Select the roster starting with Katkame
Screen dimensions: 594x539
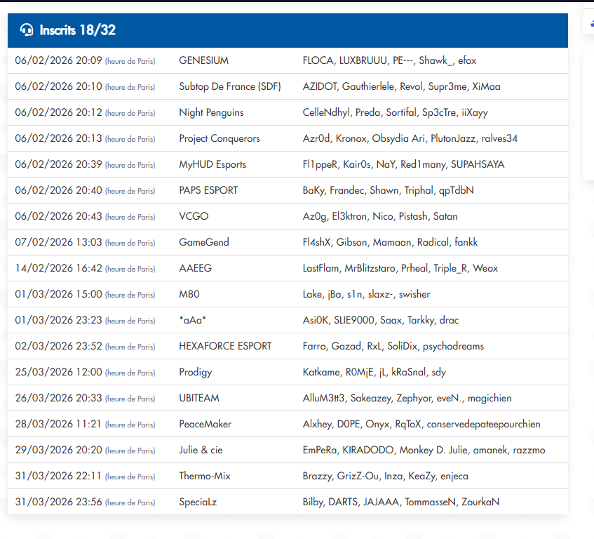point(374,372)
